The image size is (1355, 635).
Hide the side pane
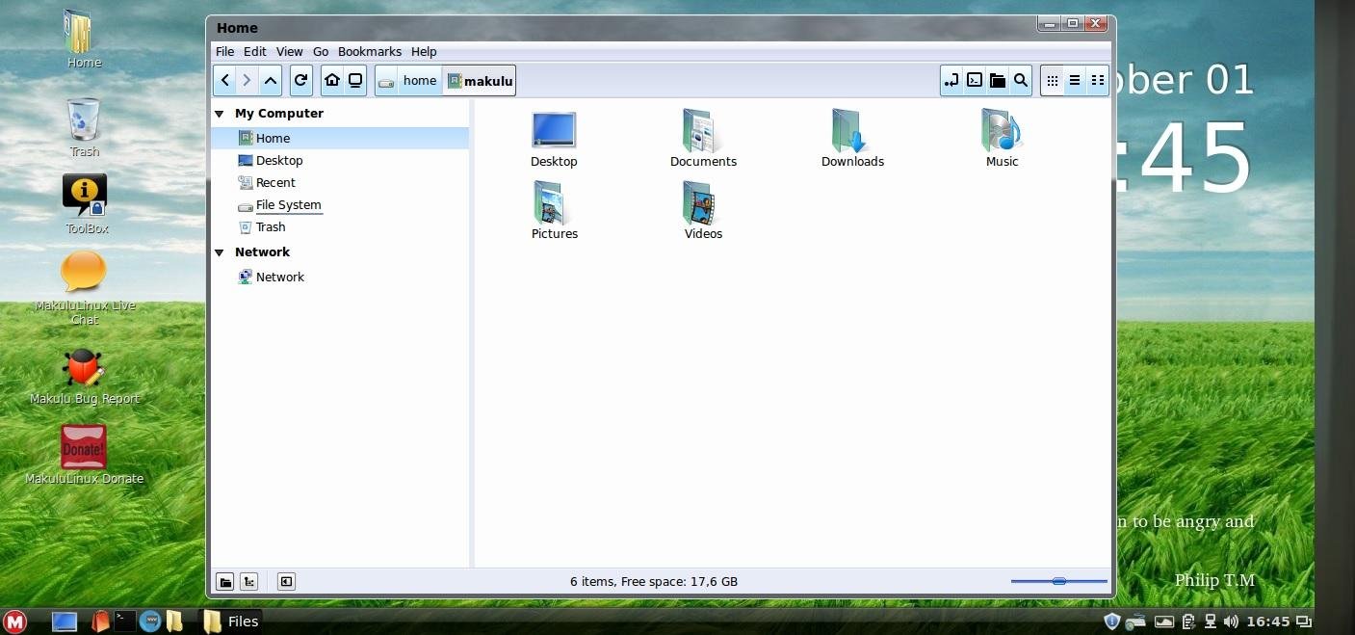(286, 581)
